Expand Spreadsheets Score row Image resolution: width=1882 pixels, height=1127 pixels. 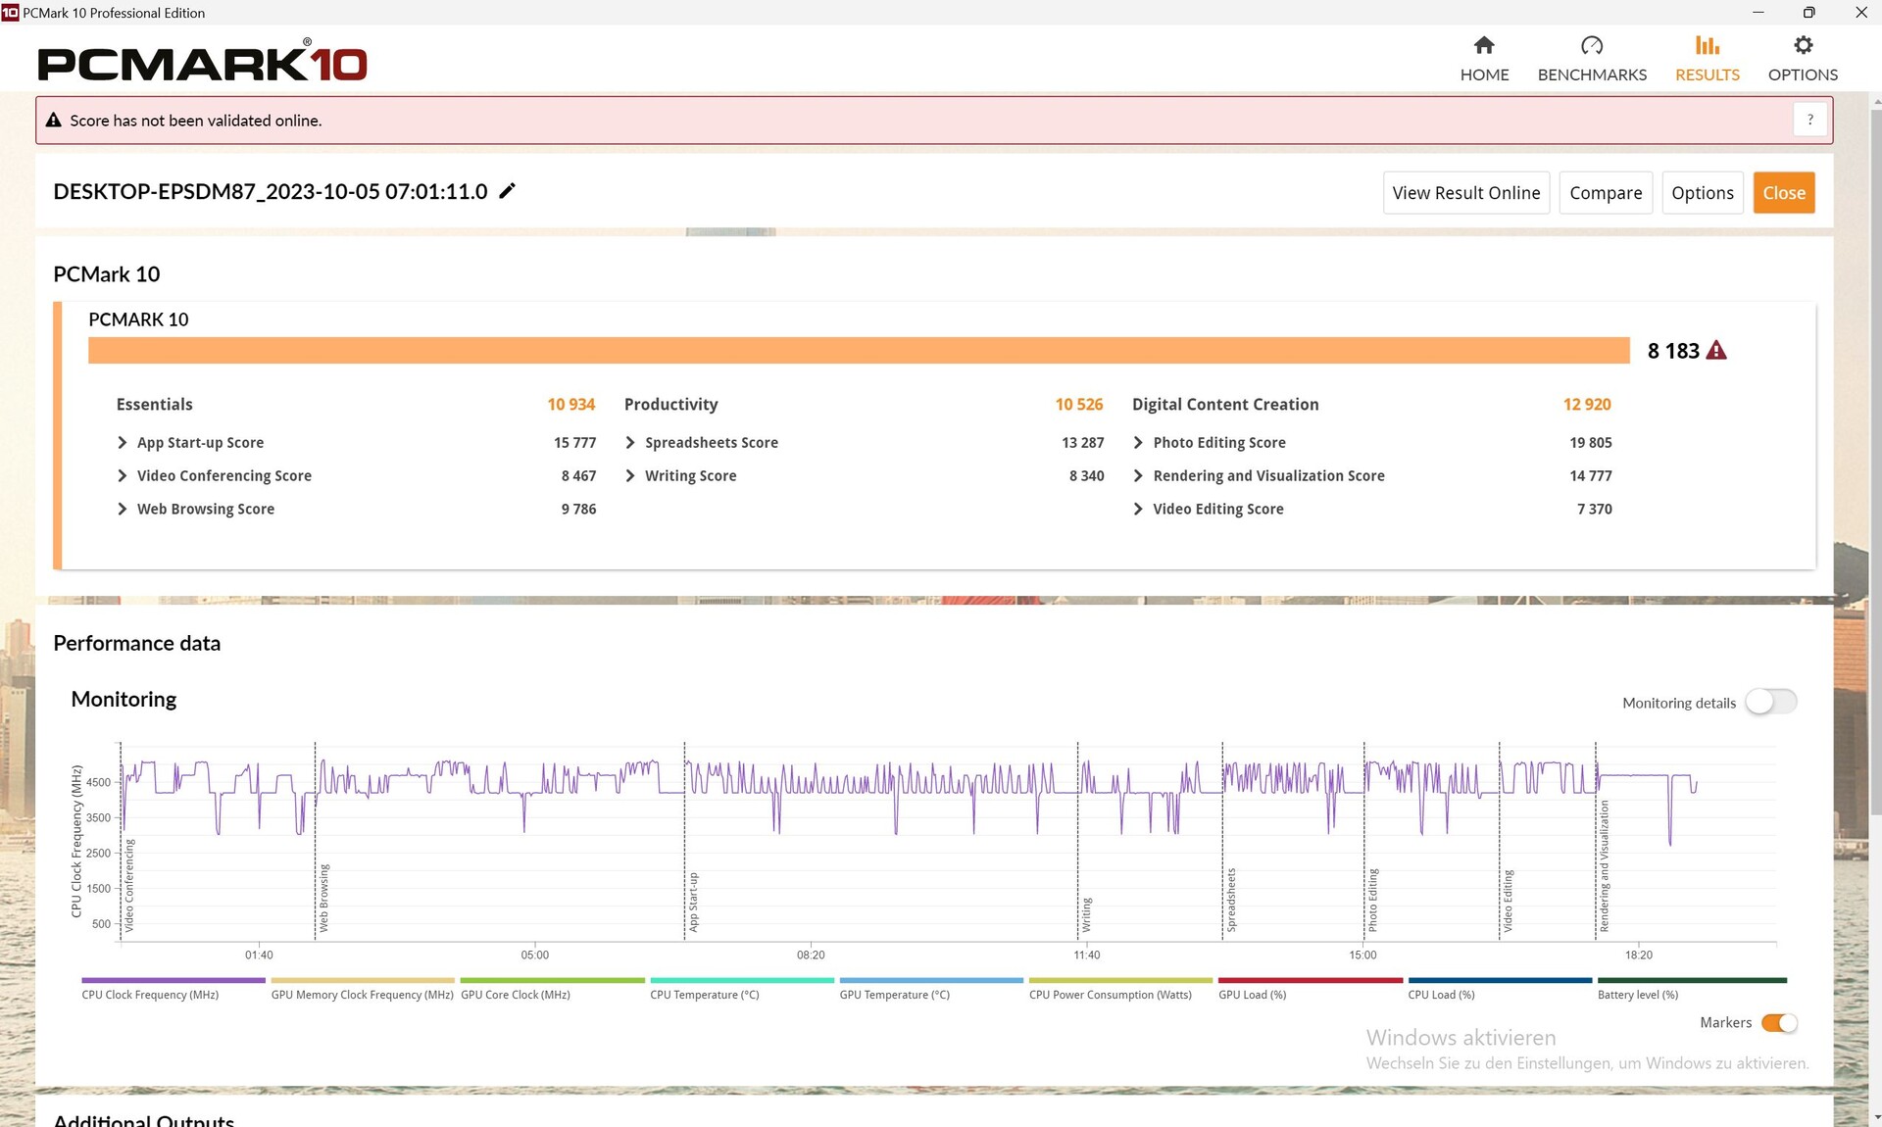(x=630, y=443)
